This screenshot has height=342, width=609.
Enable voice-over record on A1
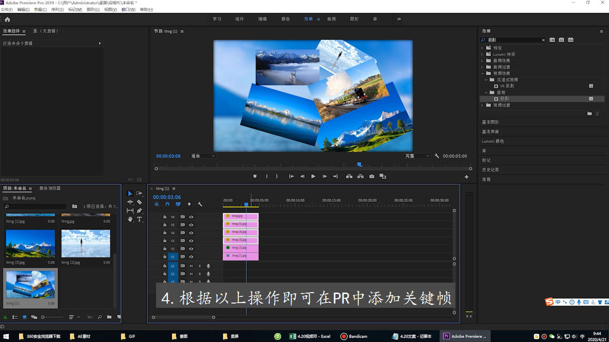click(208, 266)
